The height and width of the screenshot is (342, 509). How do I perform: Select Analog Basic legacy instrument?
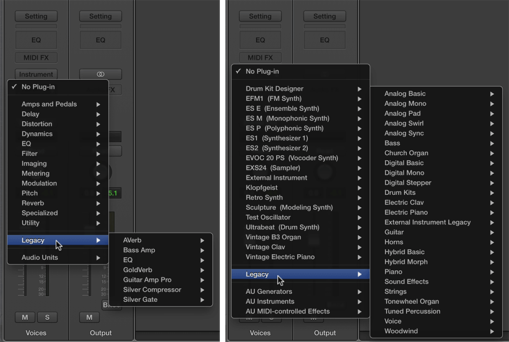tap(436, 93)
